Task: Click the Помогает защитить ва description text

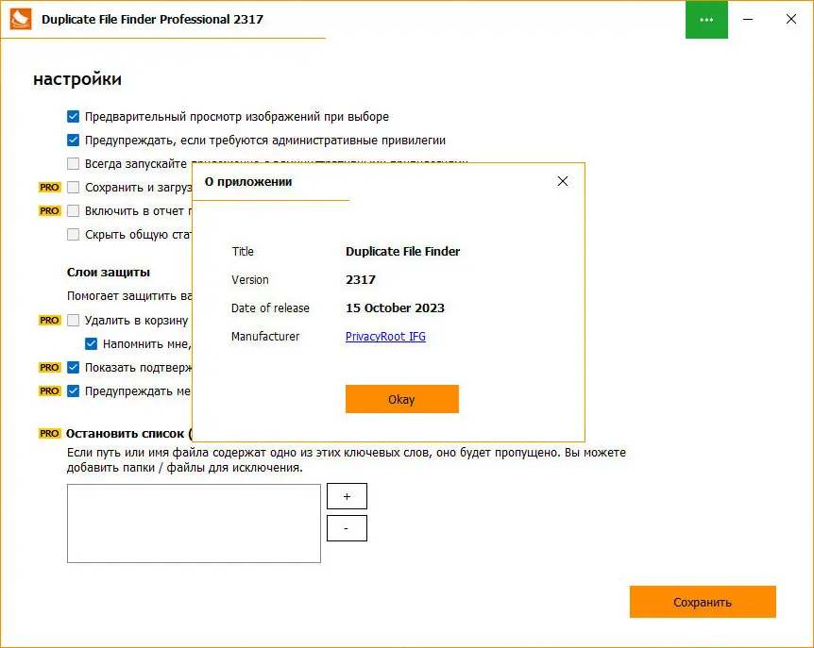Action: click(x=129, y=296)
